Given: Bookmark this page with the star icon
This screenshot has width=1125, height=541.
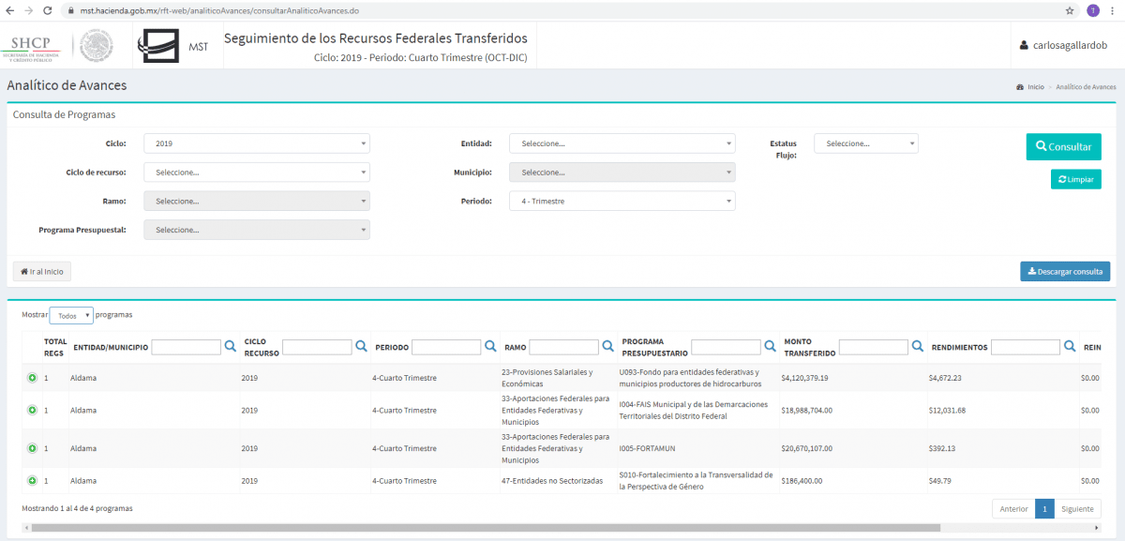Looking at the screenshot, I should [1070, 10].
